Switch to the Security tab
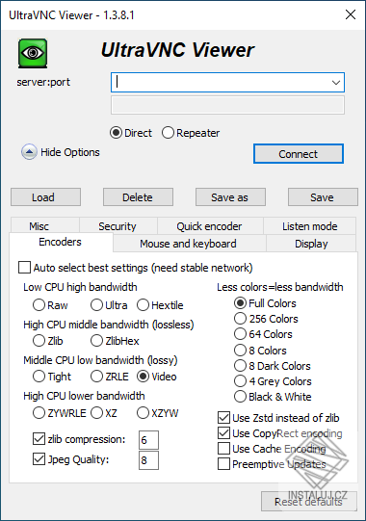This screenshot has height=521, width=366. click(118, 226)
